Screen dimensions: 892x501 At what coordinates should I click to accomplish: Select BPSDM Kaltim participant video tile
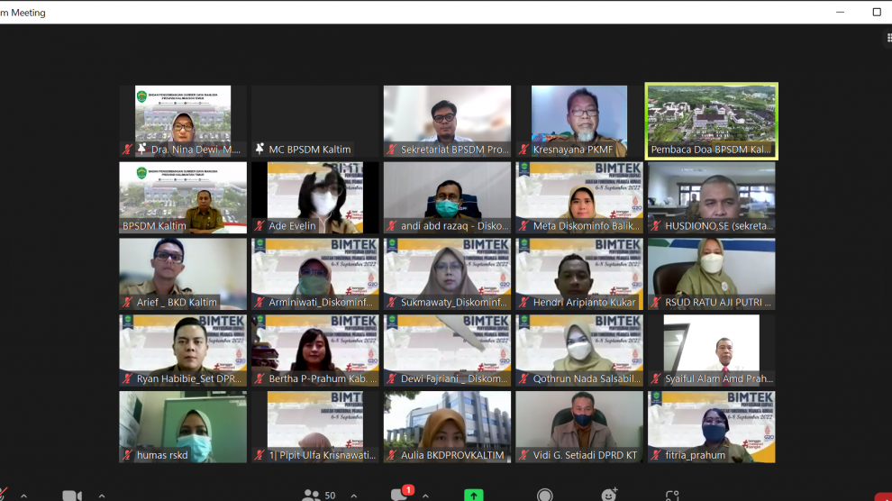point(183,197)
